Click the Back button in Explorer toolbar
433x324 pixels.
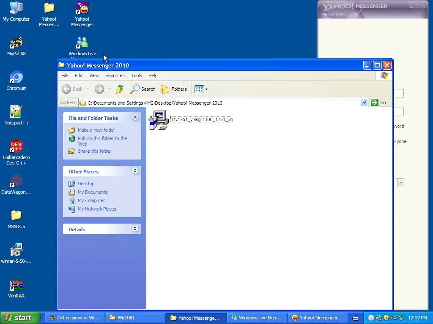(x=72, y=89)
